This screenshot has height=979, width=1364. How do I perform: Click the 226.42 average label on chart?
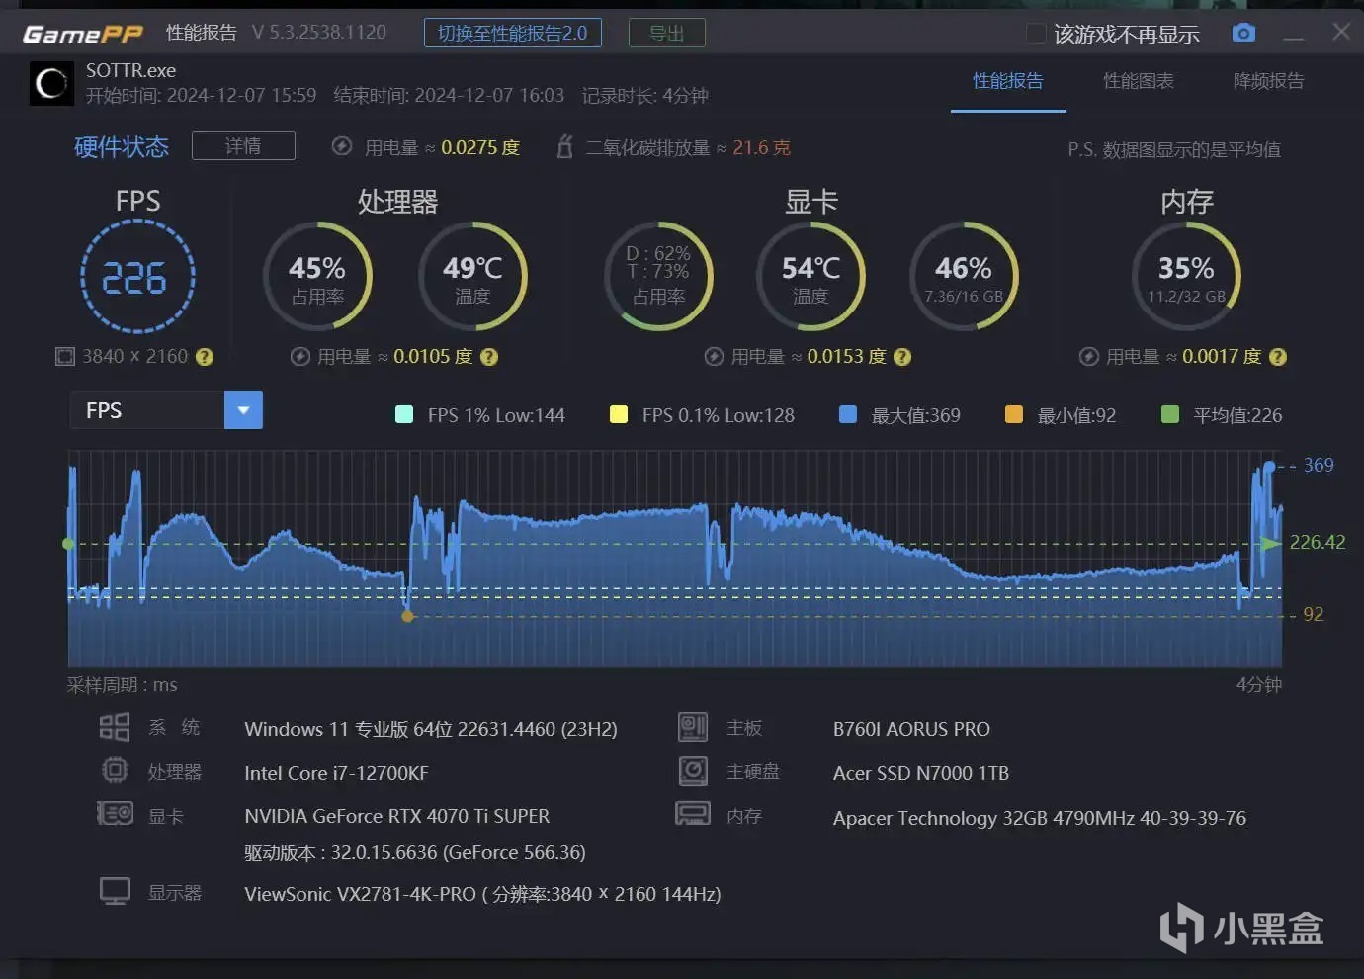(1318, 542)
